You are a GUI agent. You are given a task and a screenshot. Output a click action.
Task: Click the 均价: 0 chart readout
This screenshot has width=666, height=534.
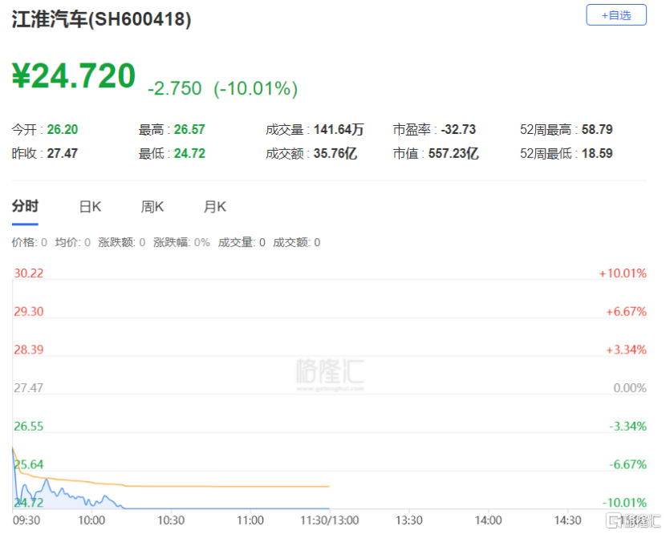click(x=73, y=242)
